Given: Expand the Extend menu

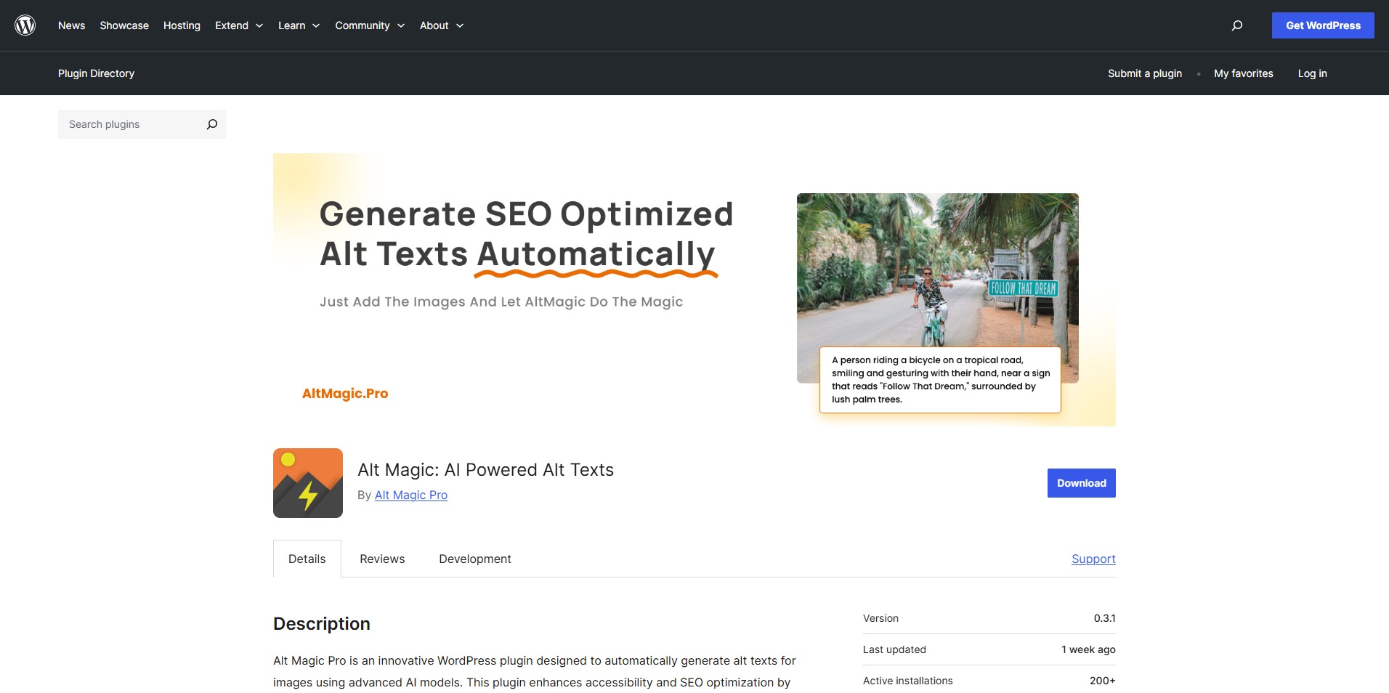Looking at the screenshot, I should point(239,25).
